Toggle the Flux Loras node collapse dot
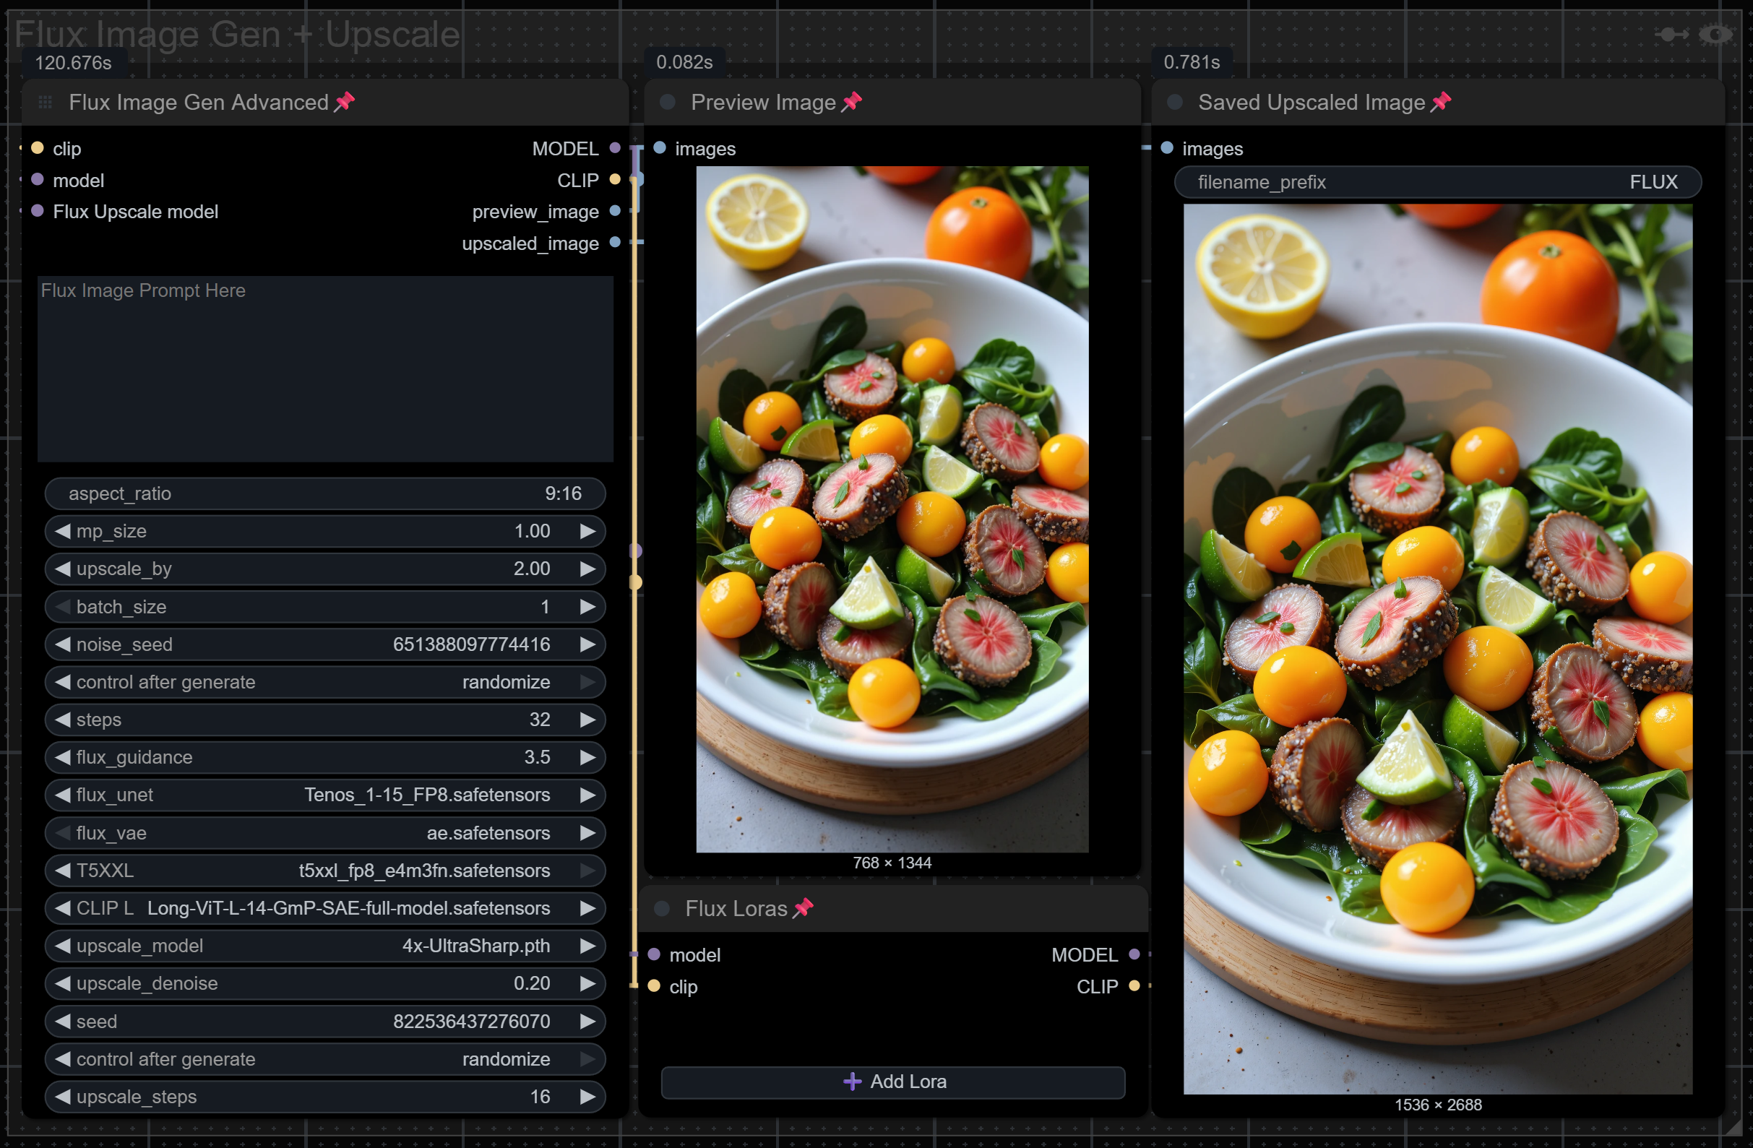Image resolution: width=1753 pixels, height=1148 pixels. click(x=661, y=909)
